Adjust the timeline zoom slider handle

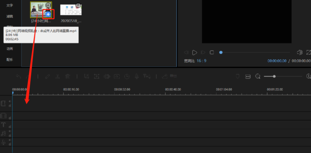tap(274, 76)
